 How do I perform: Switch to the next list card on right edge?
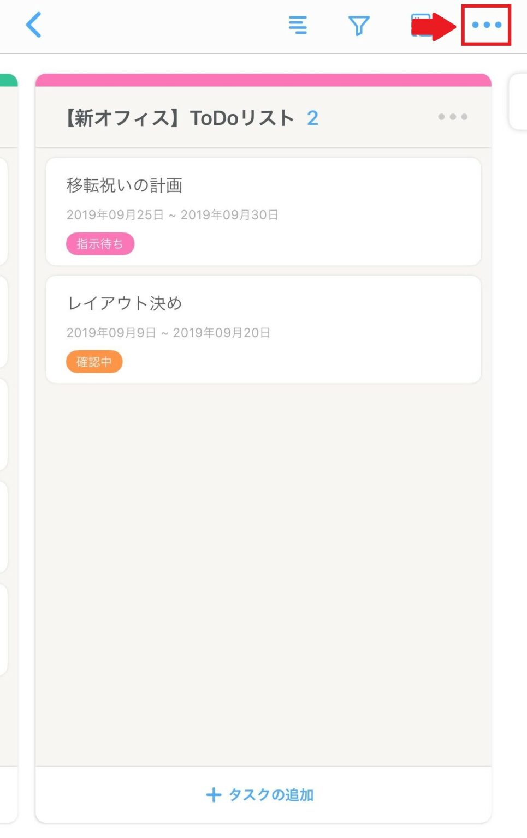[x=518, y=102]
